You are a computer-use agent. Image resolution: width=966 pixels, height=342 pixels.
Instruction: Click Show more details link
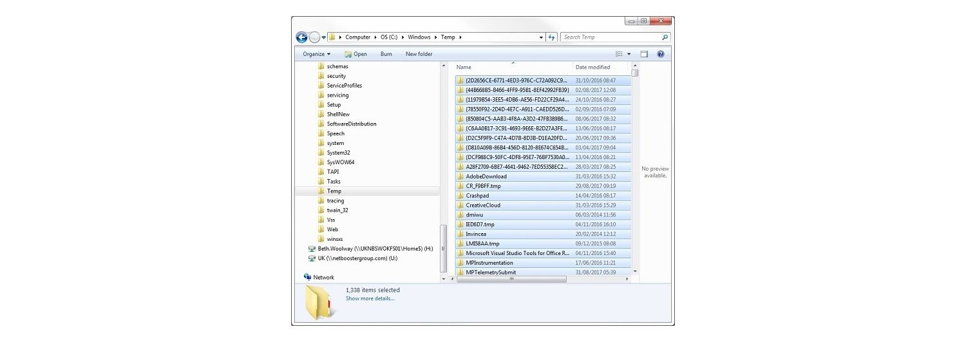point(370,299)
